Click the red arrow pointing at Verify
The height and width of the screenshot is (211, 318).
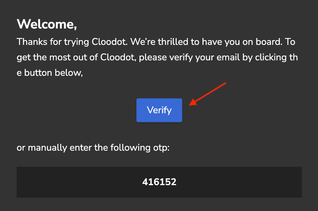click(x=208, y=94)
